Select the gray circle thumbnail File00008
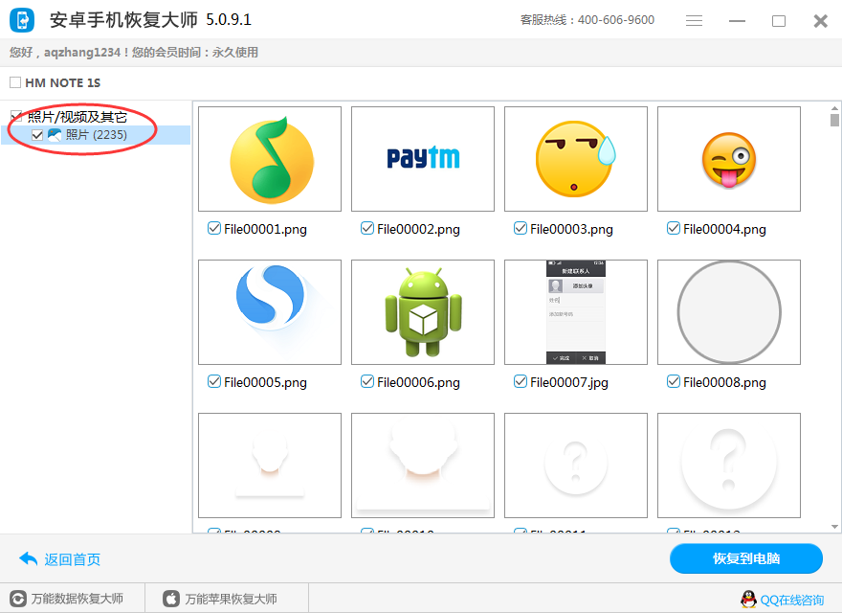This screenshot has width=842, height=613. point(729,312)
